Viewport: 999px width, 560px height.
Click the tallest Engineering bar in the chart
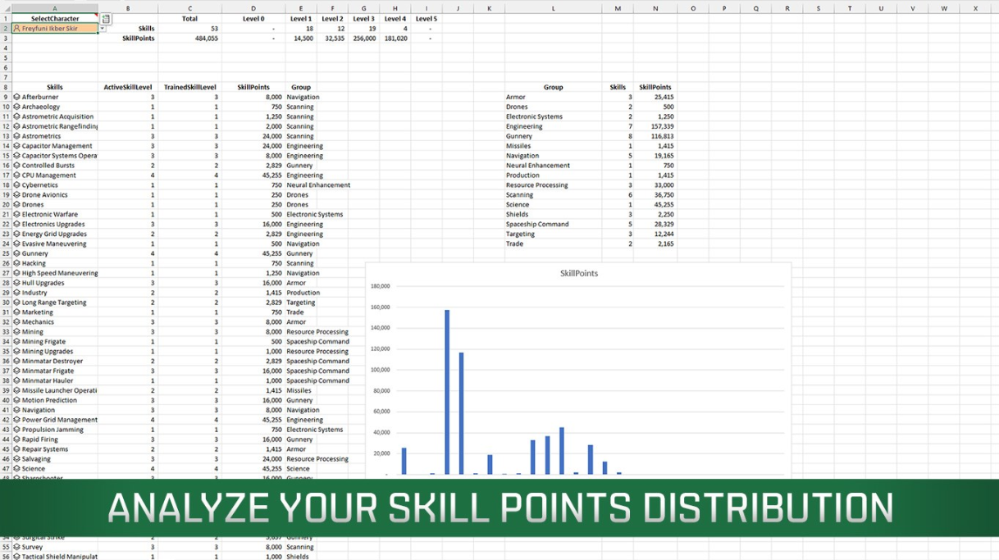[447, 392]
